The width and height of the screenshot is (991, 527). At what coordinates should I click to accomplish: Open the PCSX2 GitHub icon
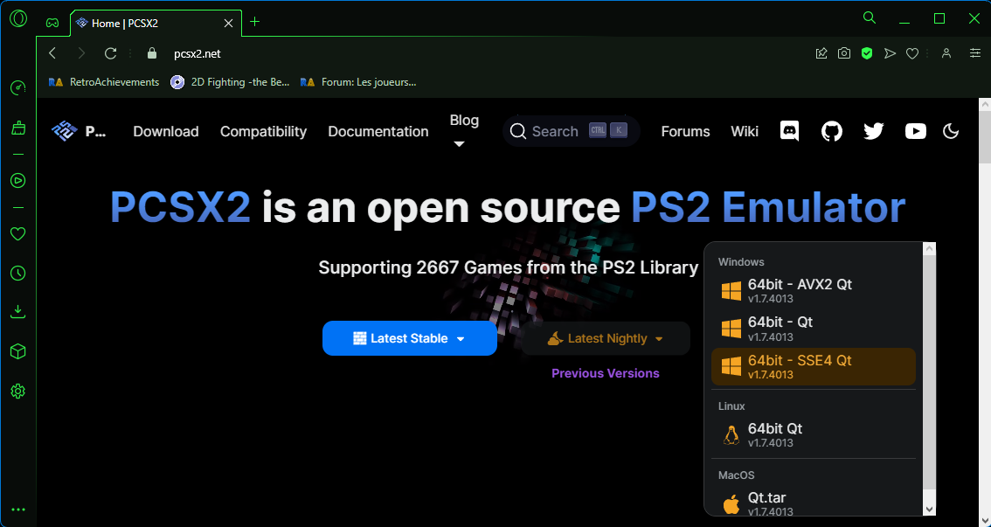coord(832,131)
